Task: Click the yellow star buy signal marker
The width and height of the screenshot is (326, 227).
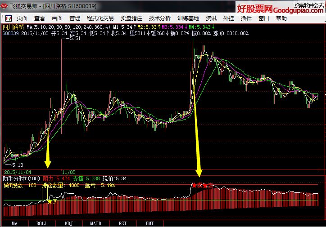Action: [x=50, y=201]
